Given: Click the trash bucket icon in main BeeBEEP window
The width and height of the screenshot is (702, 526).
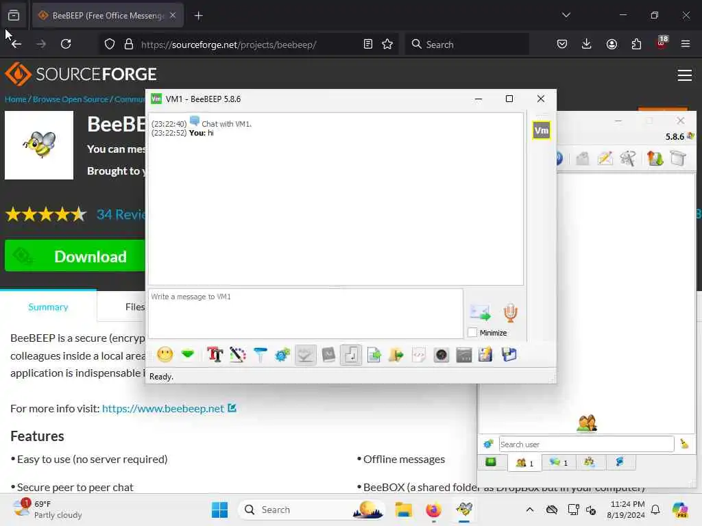Looking at the screenshot, I should point(678,158).
